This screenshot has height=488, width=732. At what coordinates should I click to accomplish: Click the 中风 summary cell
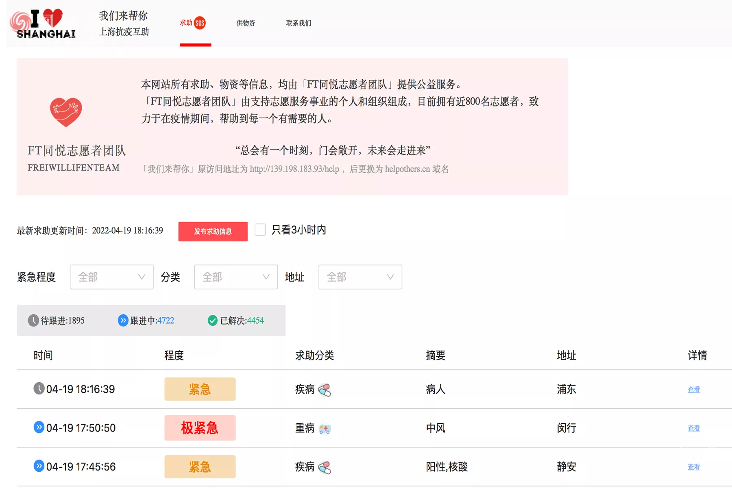click(x=436, y=428)
